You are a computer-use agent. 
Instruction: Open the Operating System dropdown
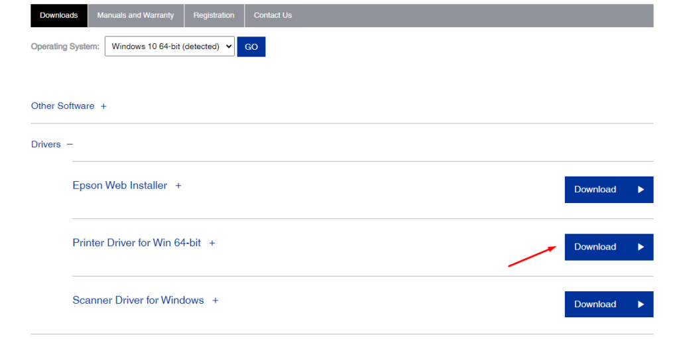pyautogui.click(x=170, y=46)
